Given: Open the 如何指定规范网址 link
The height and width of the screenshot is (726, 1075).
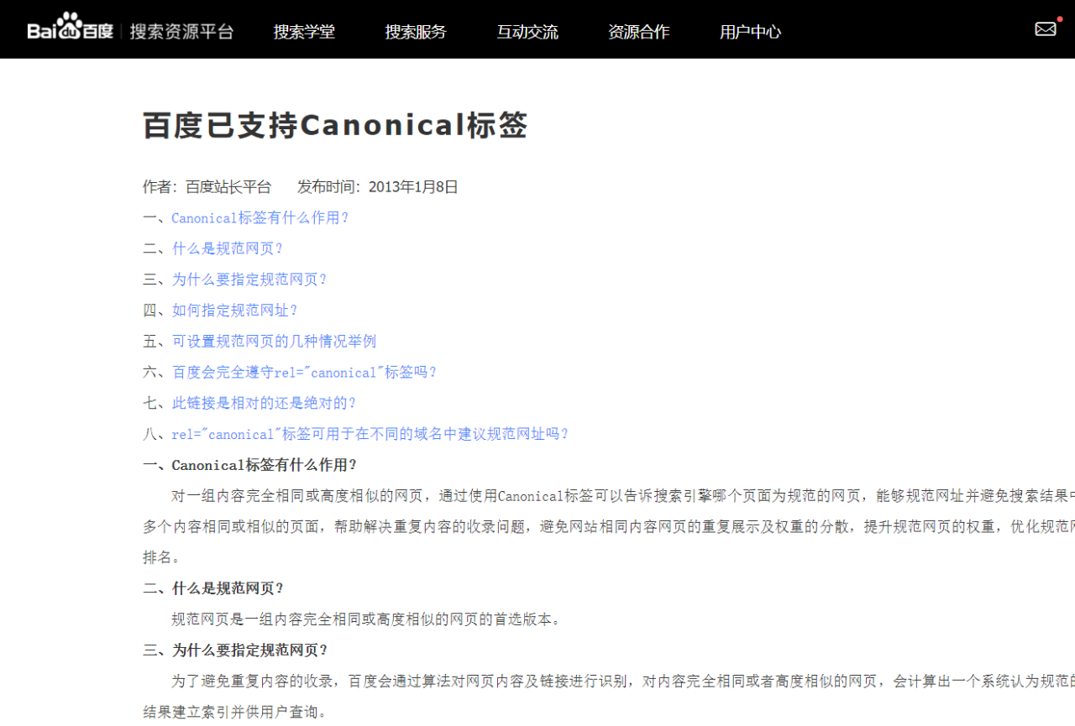Looking at the screenshot, I should (x=235, y=310).
